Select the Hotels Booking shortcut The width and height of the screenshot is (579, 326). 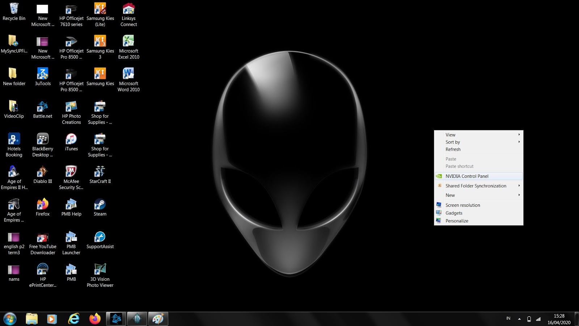[14, 145]
